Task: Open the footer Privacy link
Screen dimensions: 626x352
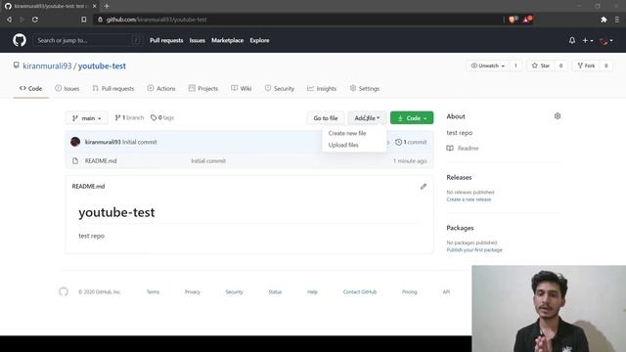Action: tap(193, 291)
